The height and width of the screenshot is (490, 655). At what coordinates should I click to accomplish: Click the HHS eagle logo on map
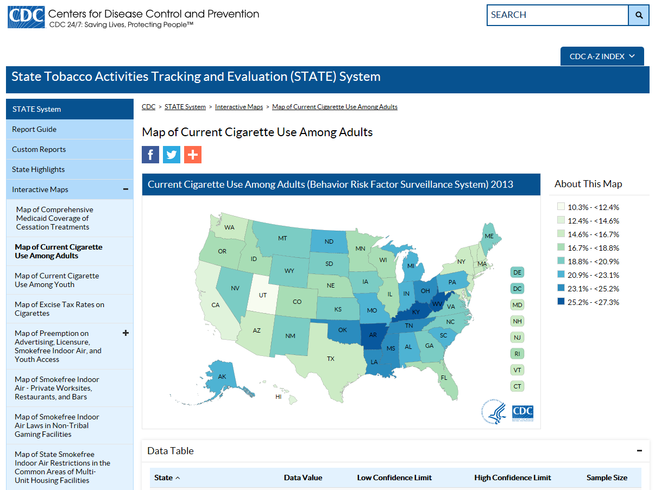tap(493, 413)
